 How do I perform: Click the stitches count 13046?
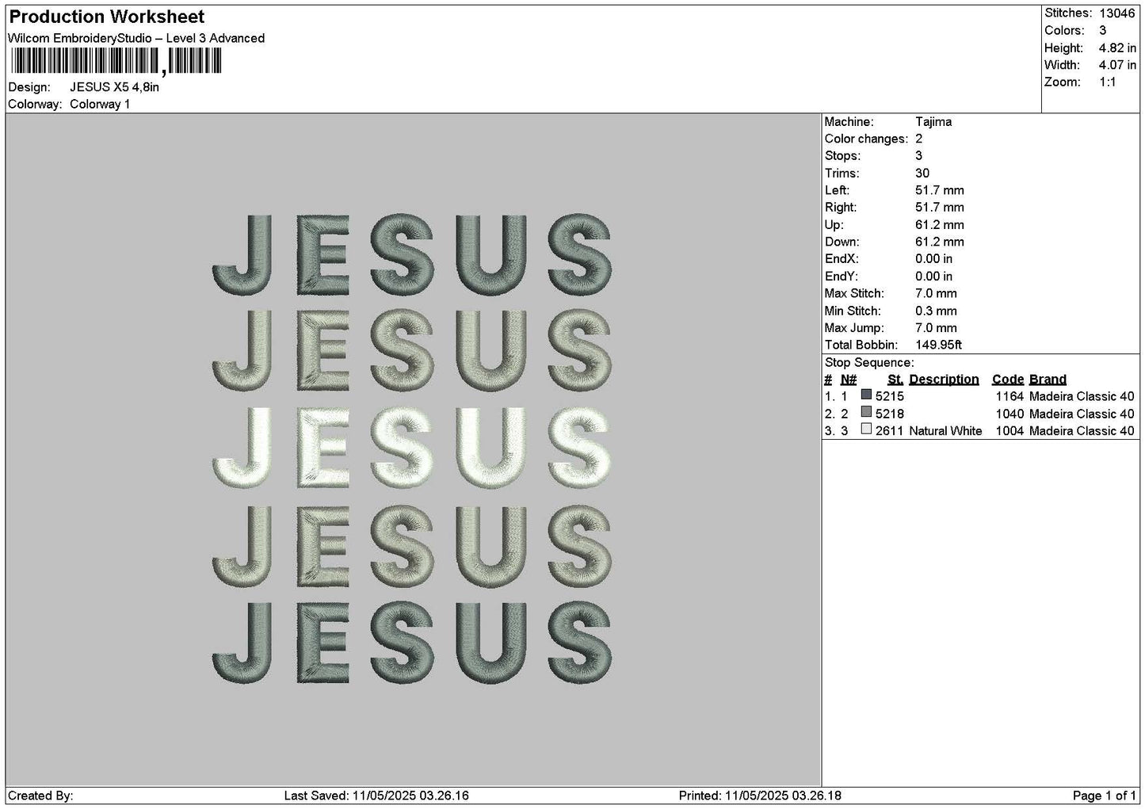1117,13
